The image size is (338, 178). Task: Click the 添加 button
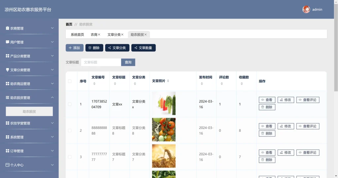pyautogui.click(x=75, y=48)
